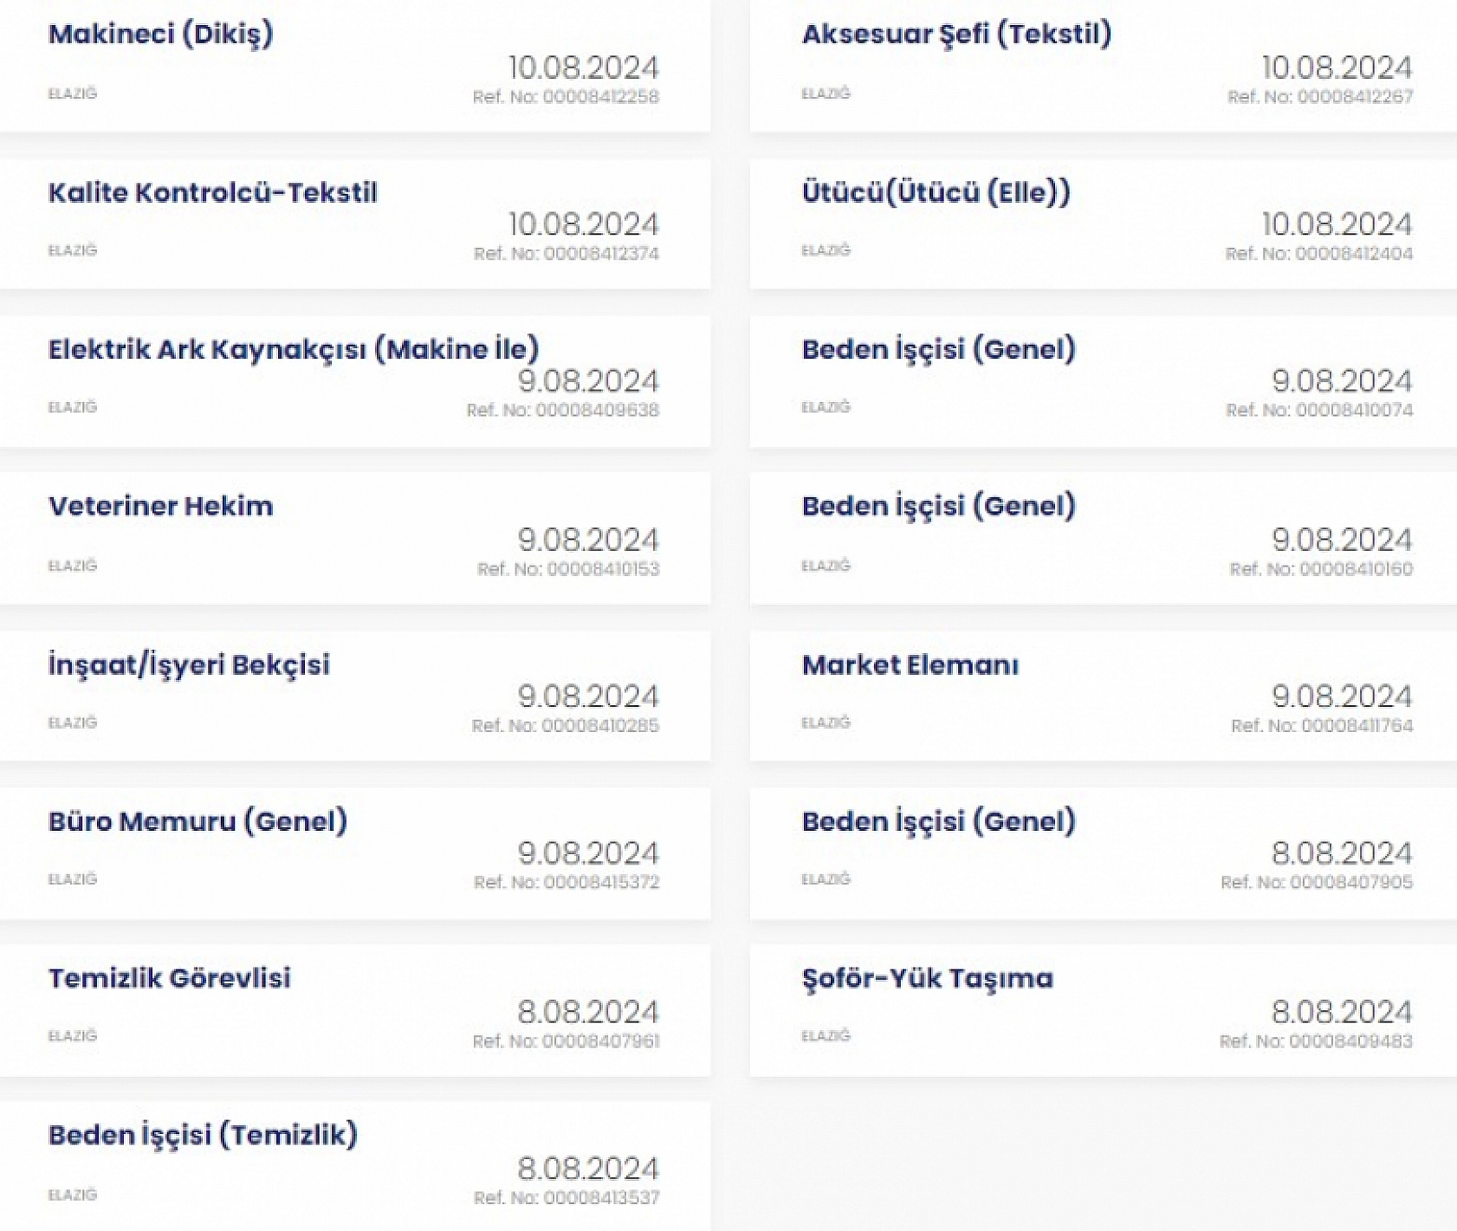Click Ref. No 00008412258 text

point(566,97)
